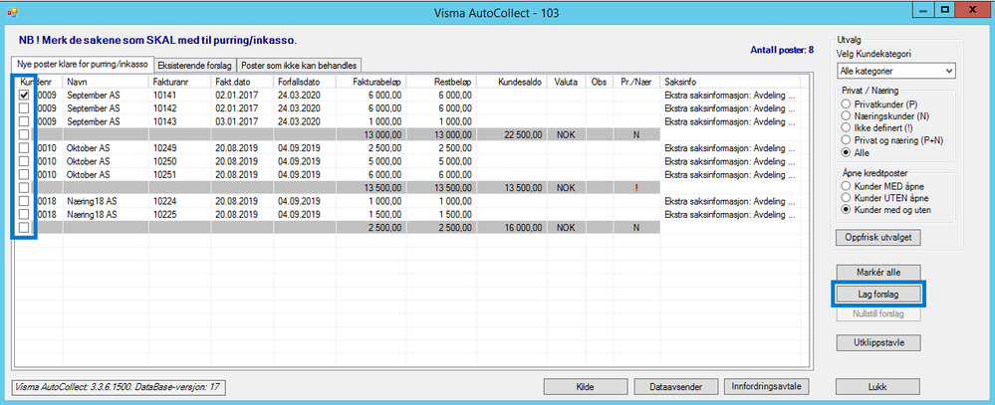Select Privat og næring (P+N) option
The image size is (995, 405).
[x=846, y=140]
